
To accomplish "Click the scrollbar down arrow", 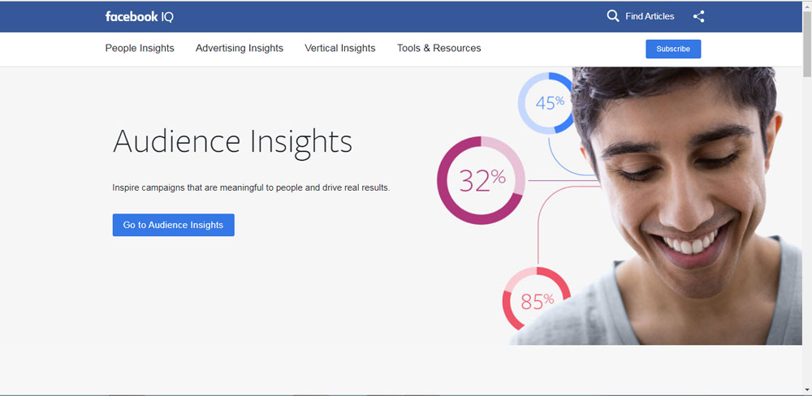I will 806,390.
